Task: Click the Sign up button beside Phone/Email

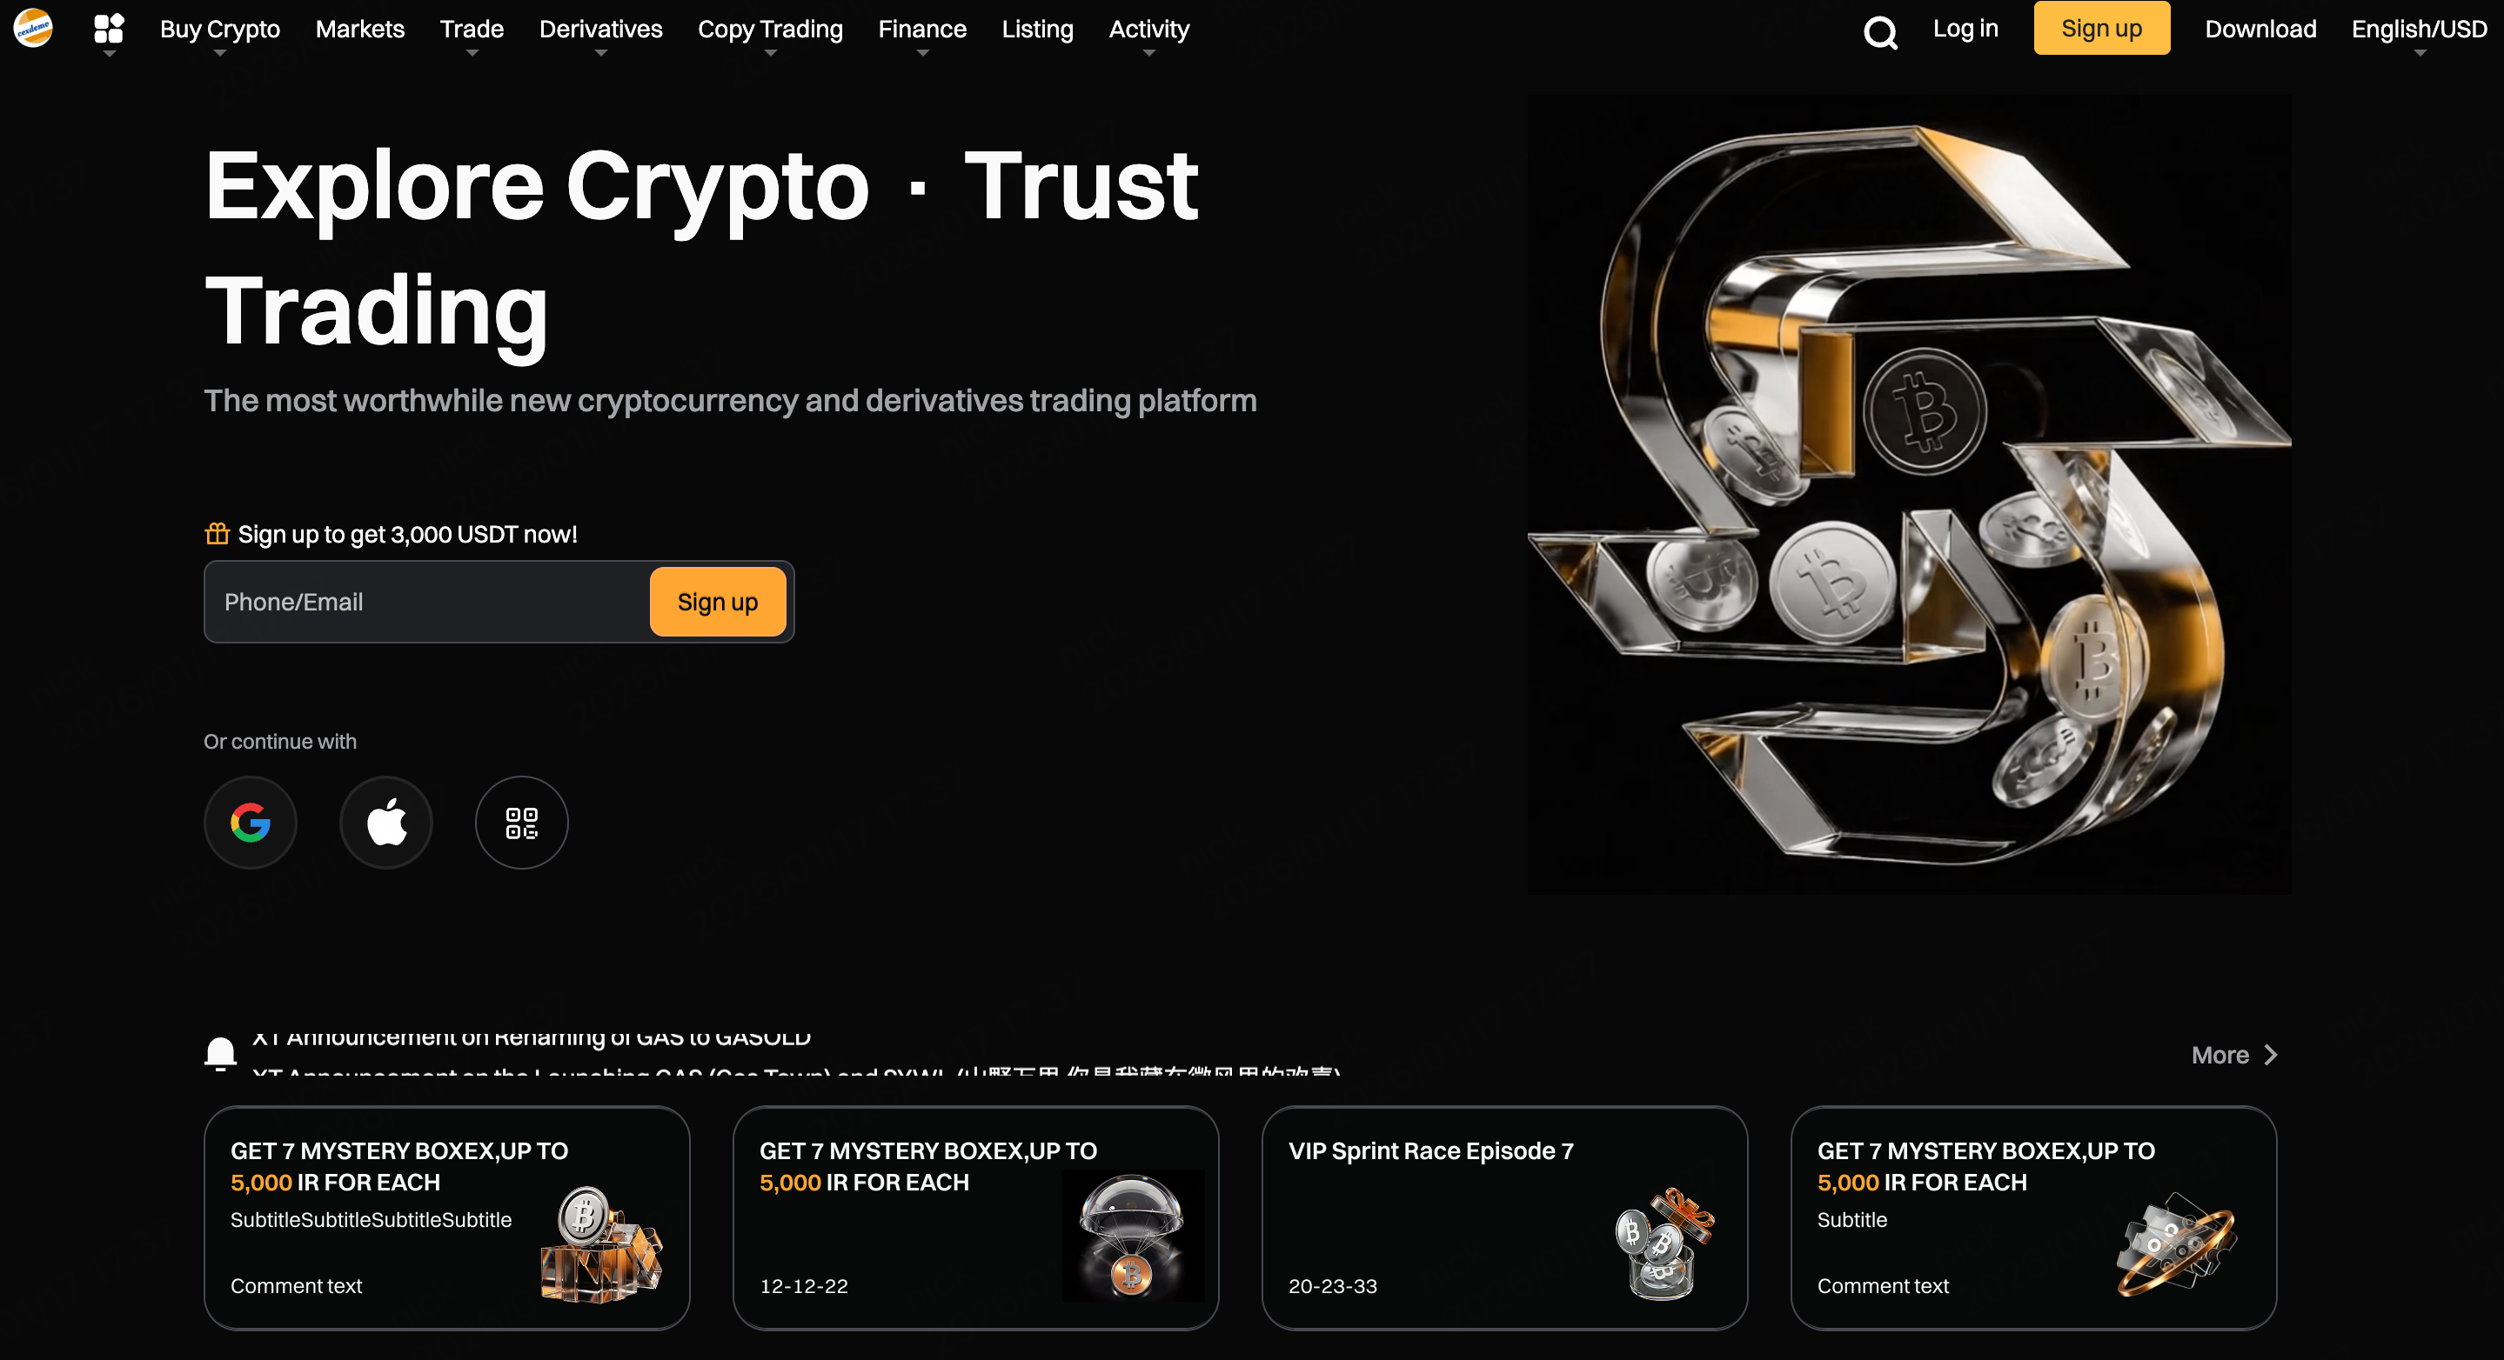Action: 718,603
